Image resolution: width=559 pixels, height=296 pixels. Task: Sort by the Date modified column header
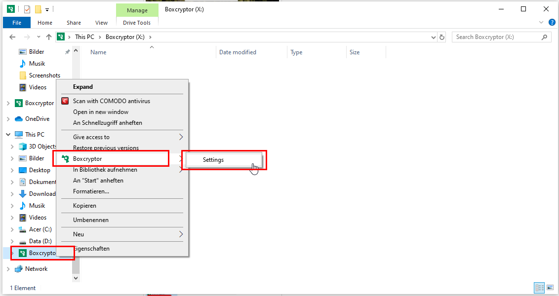click(238, 52)
